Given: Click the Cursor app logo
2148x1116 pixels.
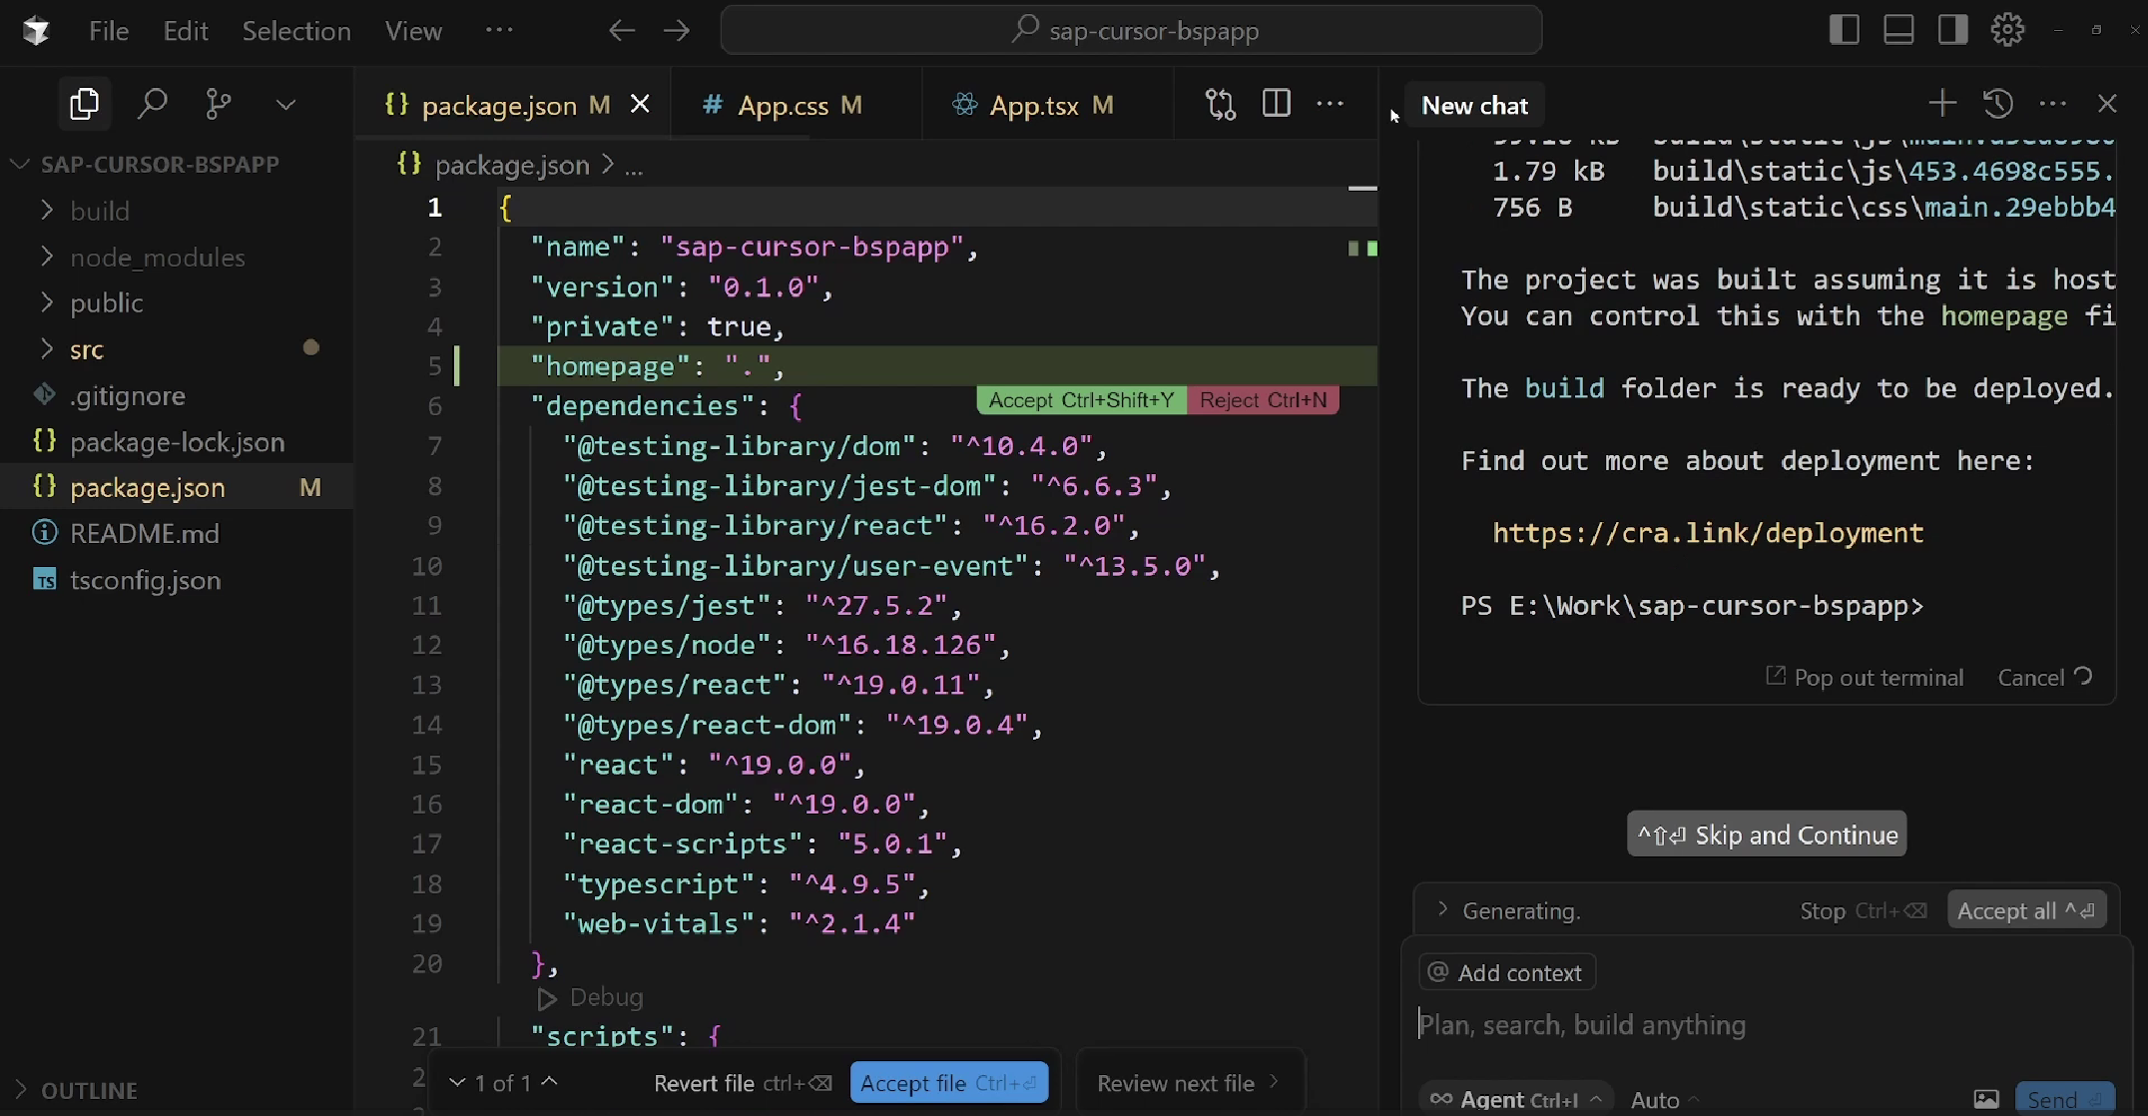Looking at the screenshot, I should pos(36,31).
